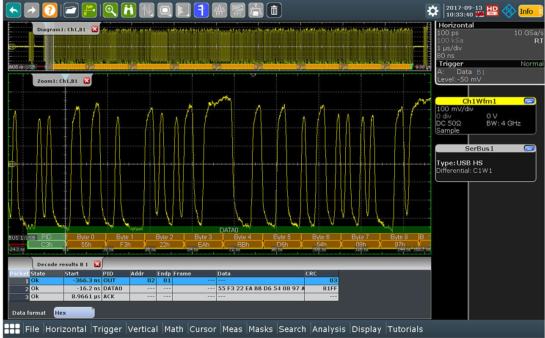The height and width of the screenshot is (338, 545).
Task: Open the main menu grid button
Action: [12, 329]
